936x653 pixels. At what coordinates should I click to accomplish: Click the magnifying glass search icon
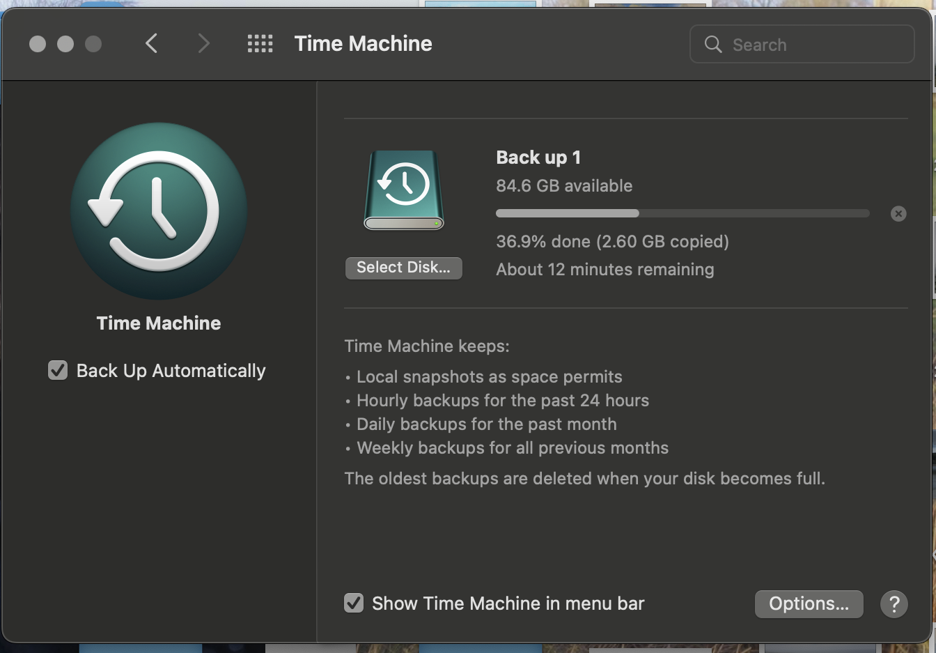(x=713, y=45)
